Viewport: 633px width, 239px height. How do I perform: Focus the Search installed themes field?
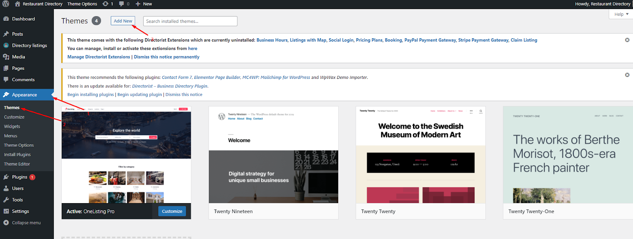click(x=190, y=21)
